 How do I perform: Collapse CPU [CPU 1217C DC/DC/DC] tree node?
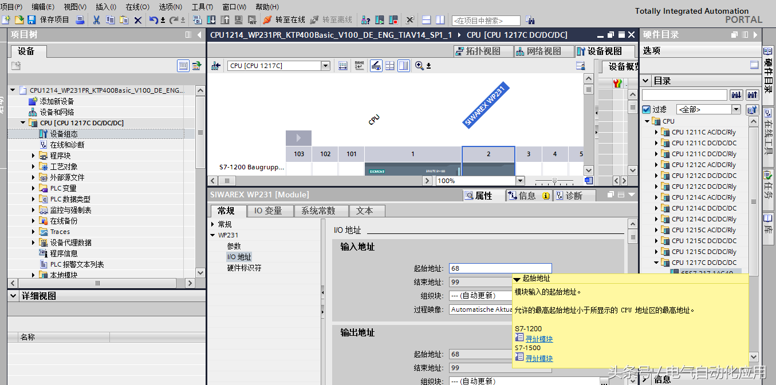pyautogui.click(x=23, y=123)
